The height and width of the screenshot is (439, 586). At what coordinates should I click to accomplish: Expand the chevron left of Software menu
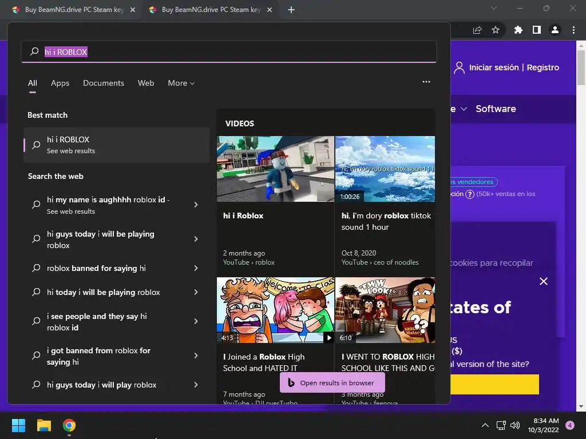(464, 109)
